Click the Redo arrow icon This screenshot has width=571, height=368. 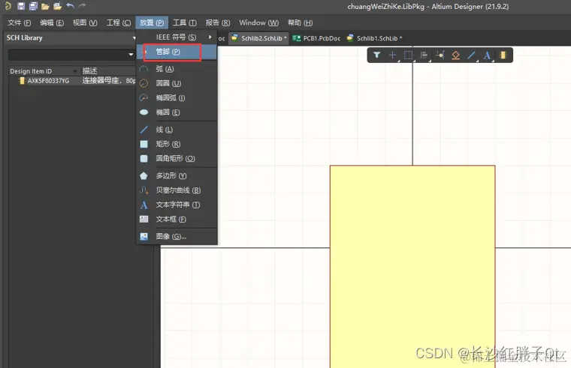click(x=83, y=6)
